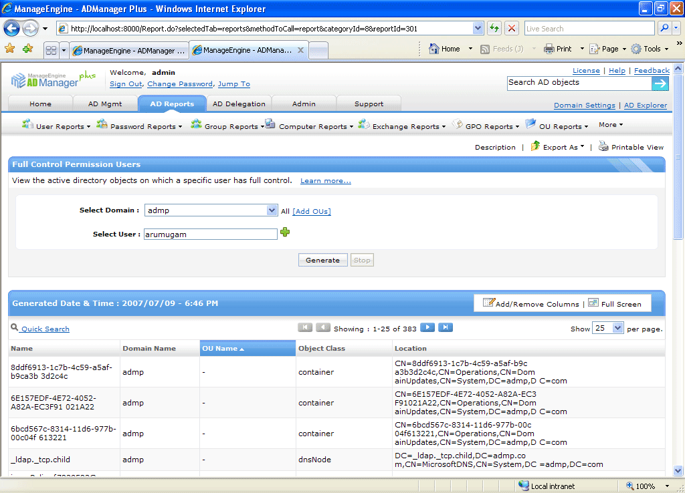This screenshot has height=493, width=685.
Task: Click the Refresh page icon
Action: (x=494, y=28)
